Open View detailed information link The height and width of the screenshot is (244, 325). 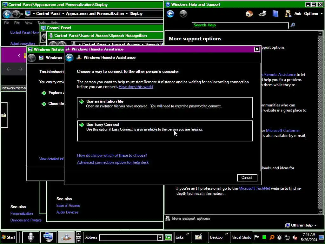pyautogui.click(x=51, y=159)
